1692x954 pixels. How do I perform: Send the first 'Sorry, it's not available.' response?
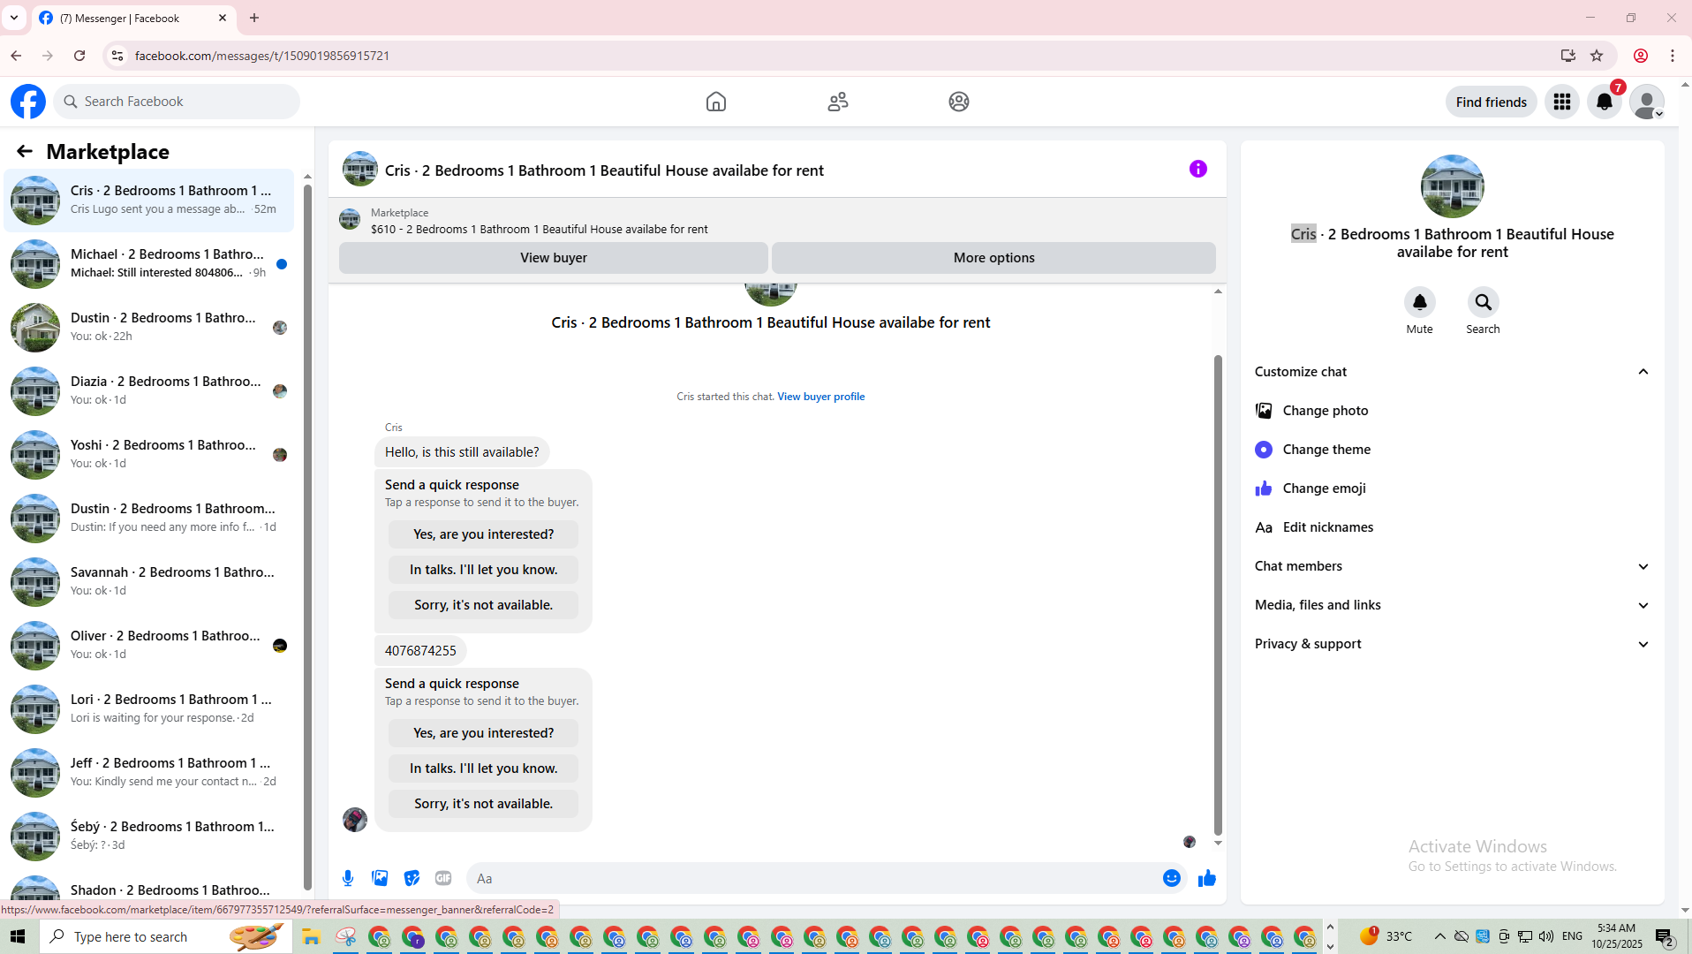pos(484,605)
